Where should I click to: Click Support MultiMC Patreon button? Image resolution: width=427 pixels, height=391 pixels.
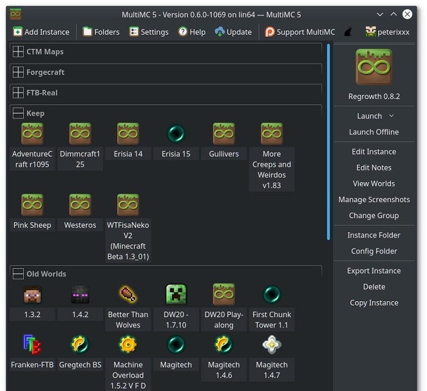pos(300,32)
